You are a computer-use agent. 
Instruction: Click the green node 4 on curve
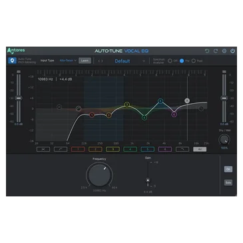coord(144,117)
